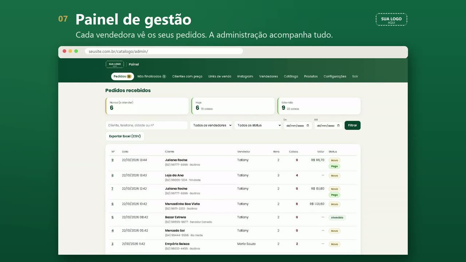The width and height of the screenshot is (466, 262).
Task: Select the Novos (a atender) summary card
Action: pyautogui.click(x=147, y=106)
